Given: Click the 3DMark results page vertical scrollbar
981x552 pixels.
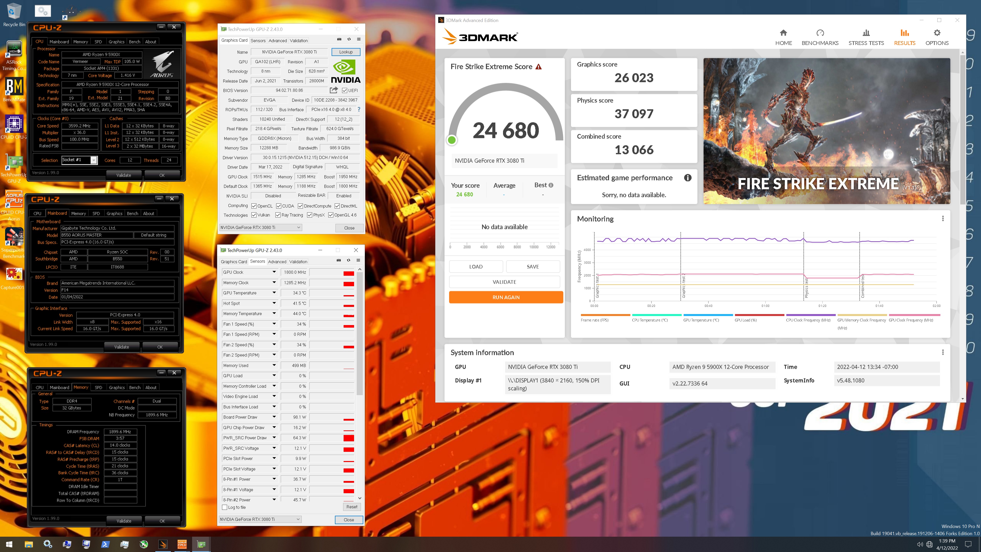Looking at the screenshot, I should pyautogui.click(x=963, y=130).
